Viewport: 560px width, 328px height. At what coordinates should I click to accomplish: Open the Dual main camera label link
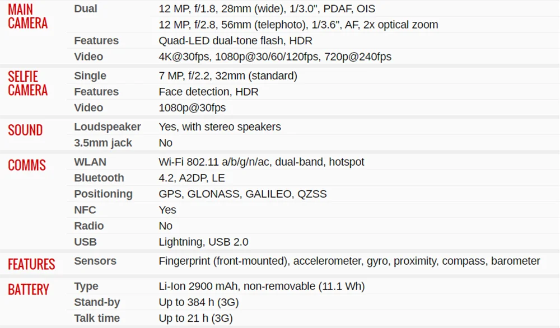[x=86, y=9]
